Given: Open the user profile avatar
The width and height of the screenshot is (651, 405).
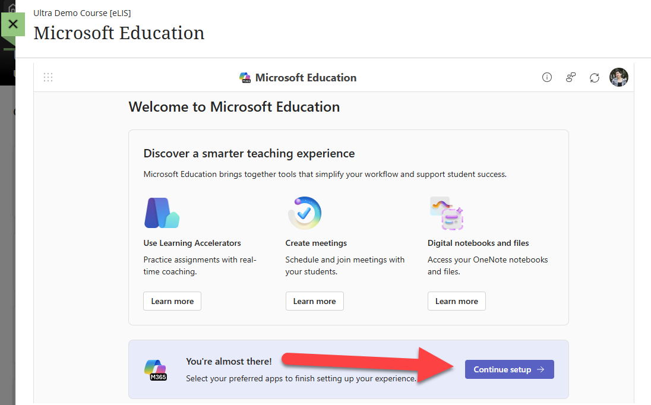Looking at the screenshot, I should [618, 77].
